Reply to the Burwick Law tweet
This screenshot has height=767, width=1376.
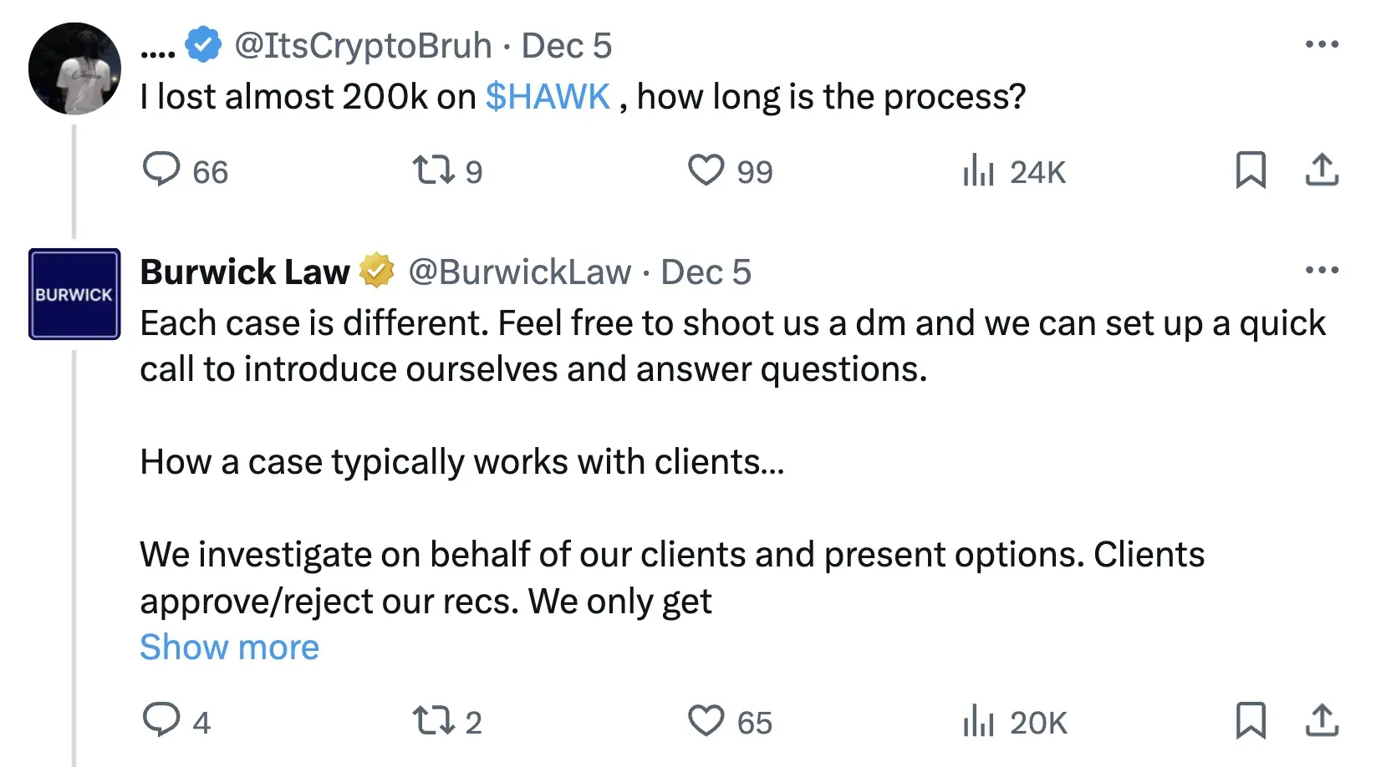(161, 720)
